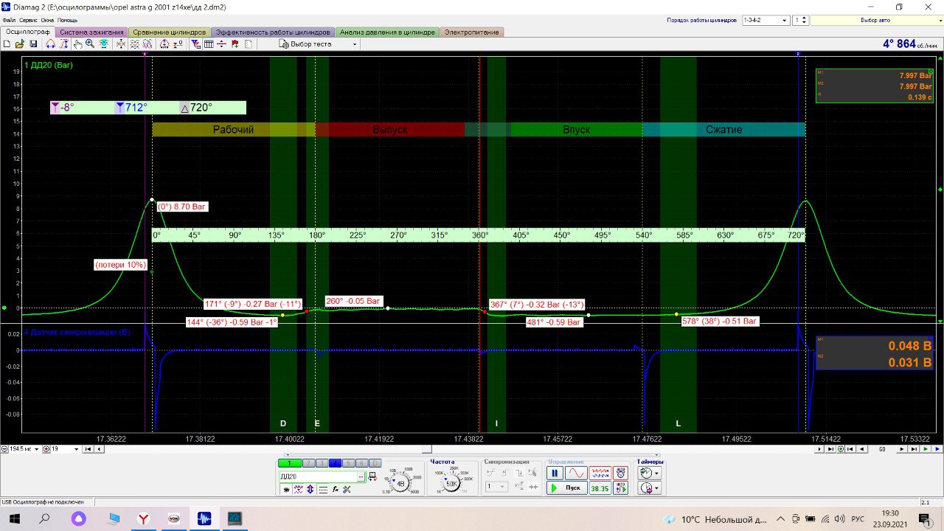The height and width of the screenshot is (531, 944).
Task: Click the 38.35 counter button
Action: coord(600,488)
